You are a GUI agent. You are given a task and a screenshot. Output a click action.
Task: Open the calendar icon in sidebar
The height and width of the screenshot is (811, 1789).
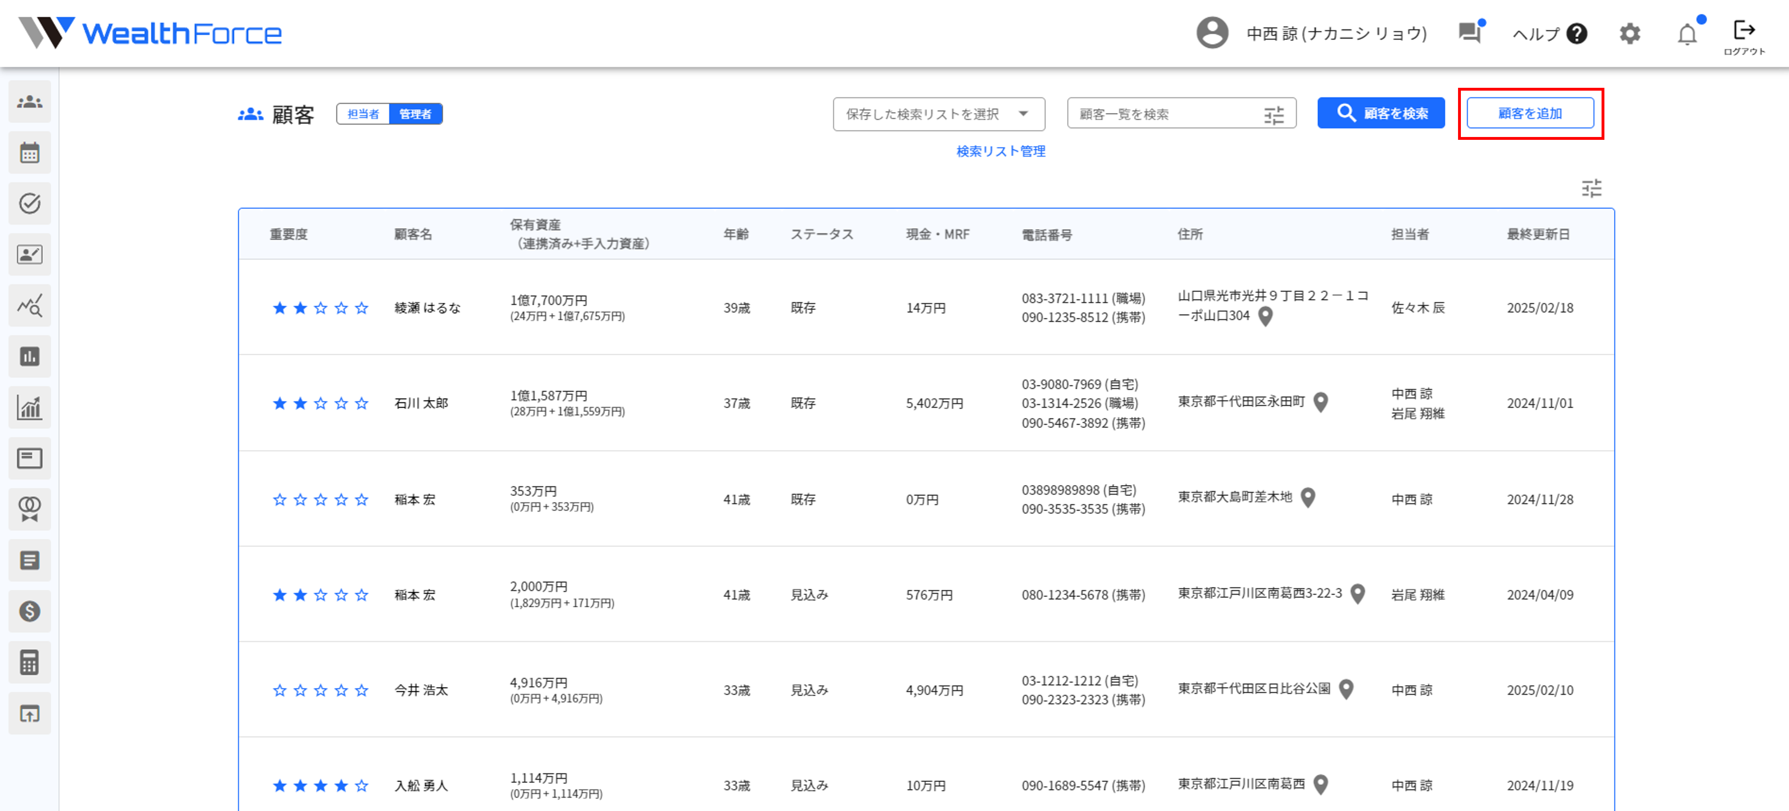(x=29, y=153)
